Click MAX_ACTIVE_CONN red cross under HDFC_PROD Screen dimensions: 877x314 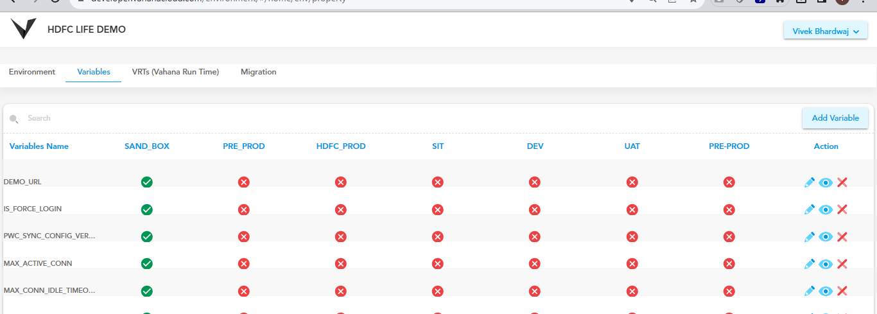[341, 264]
